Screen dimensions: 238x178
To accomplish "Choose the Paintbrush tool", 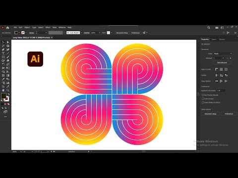I will [x=8, y=57].
